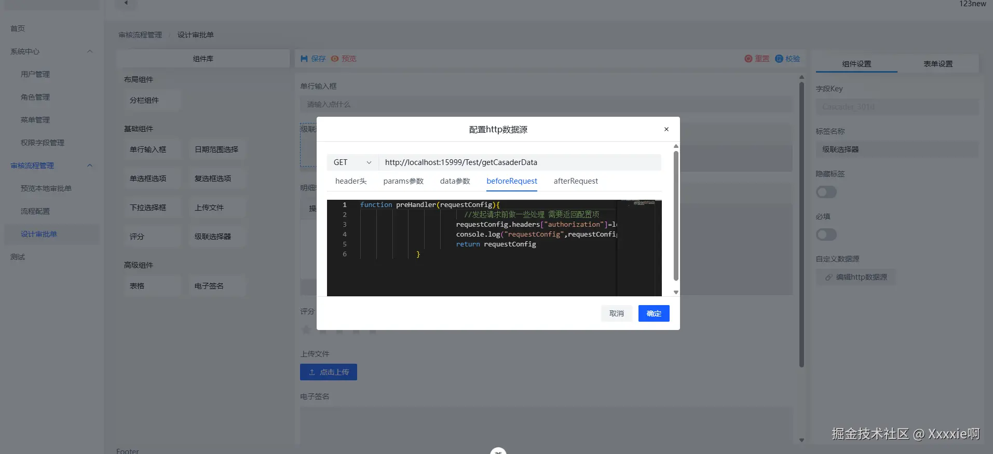This screenshot has height=454, width=993.
Task: Collapse the 系统中心 menu chevron
Action: [90, 51]
